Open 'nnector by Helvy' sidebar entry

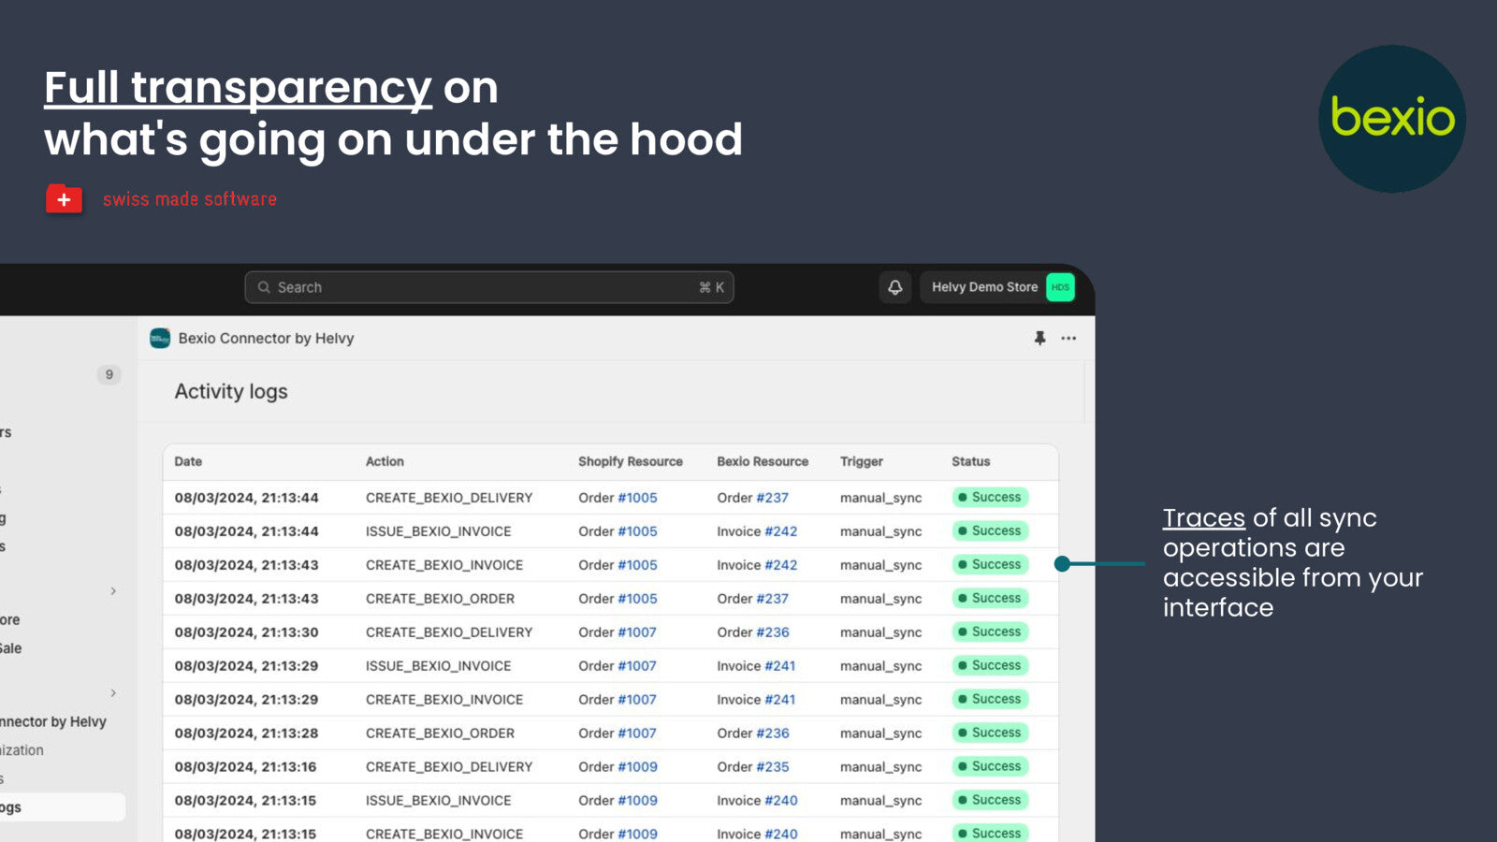53,721
